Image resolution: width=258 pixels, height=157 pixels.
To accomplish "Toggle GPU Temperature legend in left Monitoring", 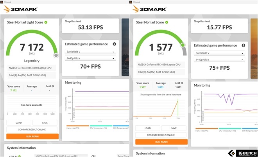I will coord(121,127).
